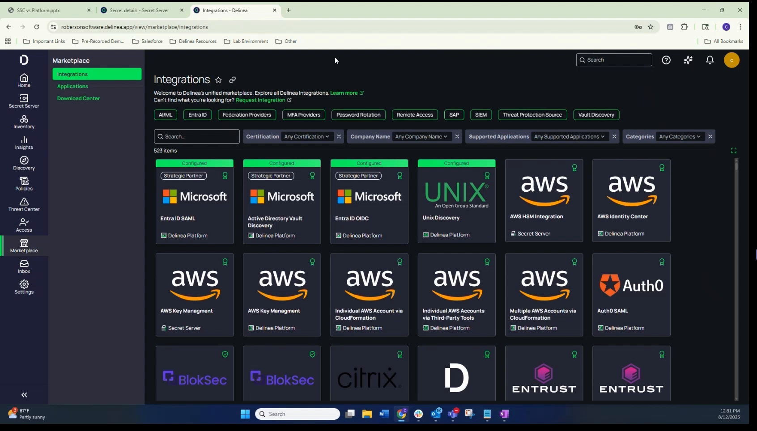Screen dimensions: 757x431
Task: Open the Secret details browser tab
Action: click(x=140, y=10)
